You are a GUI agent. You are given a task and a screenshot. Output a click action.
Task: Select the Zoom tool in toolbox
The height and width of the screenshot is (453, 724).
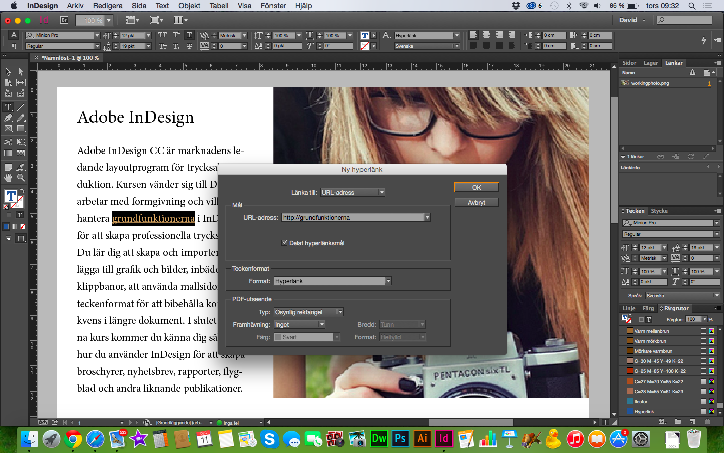coord(21,178)
